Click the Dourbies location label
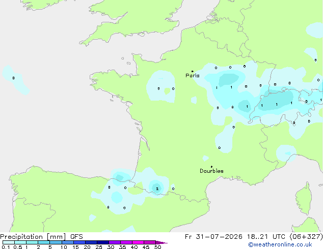The height and width of the screenshot is (249, 323). tap(211, 171)
